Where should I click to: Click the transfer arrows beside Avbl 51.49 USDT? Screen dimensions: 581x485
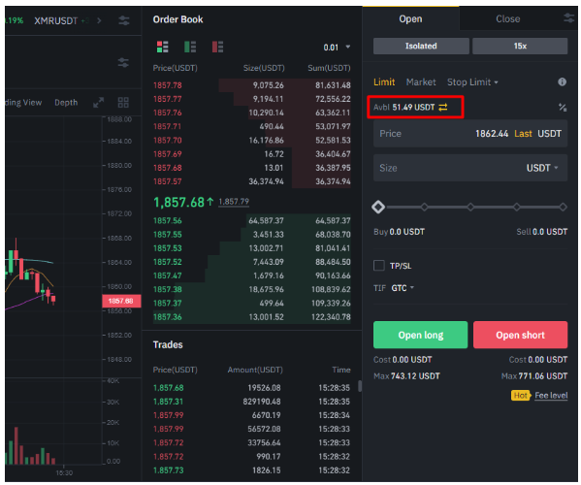click(443, 108)
